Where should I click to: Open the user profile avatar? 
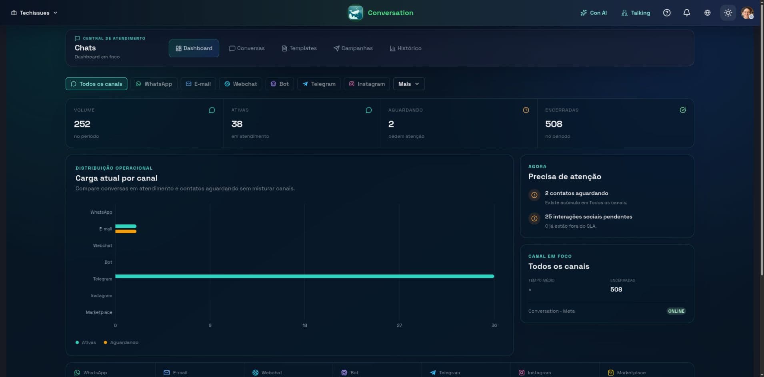pos(747,13)
